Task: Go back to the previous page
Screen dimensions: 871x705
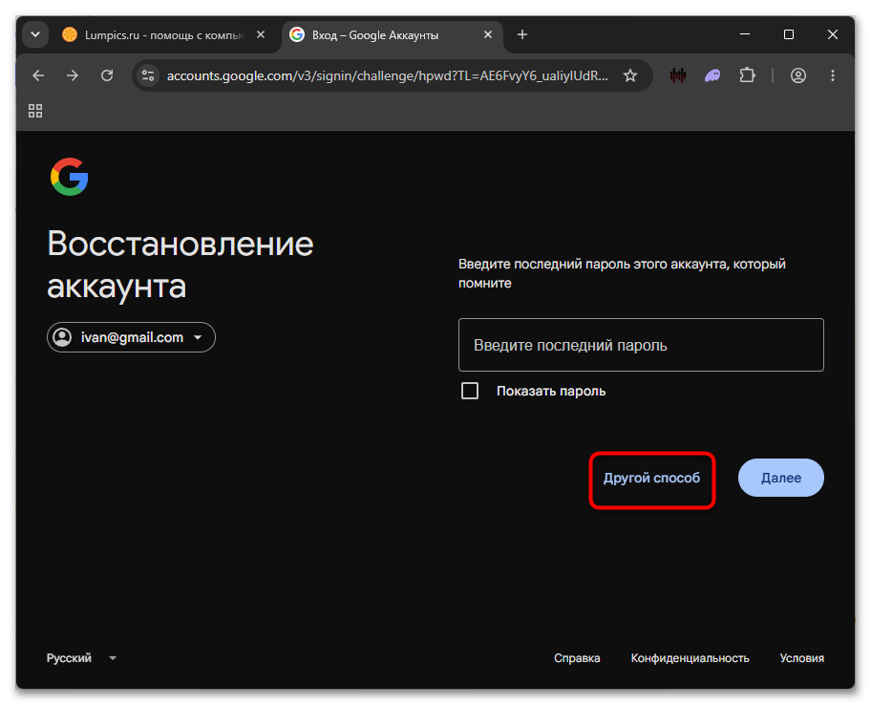Action: 38,75
